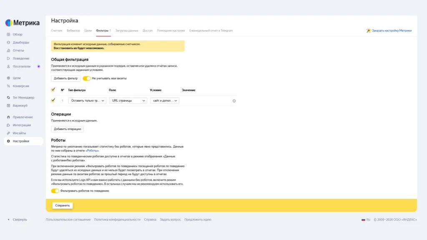Open the Обзор sidebar icon
Screen dimensions: 427x240
[8, 35]
